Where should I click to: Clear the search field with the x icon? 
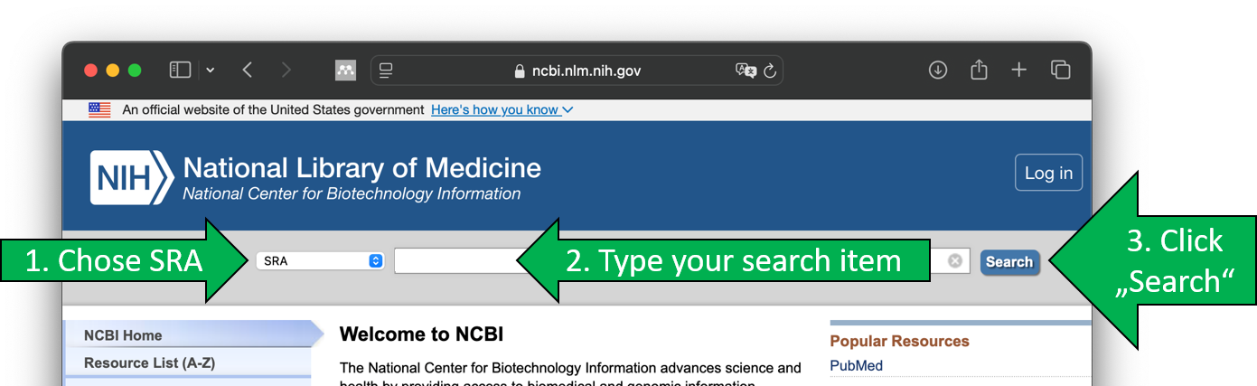point(955,261)
